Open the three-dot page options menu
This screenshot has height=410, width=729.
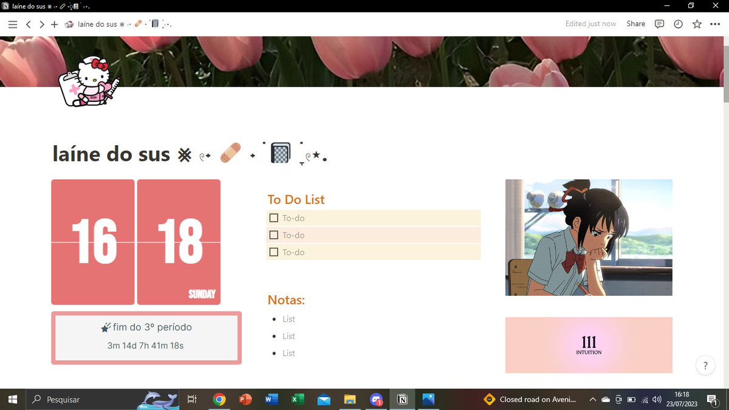(714, 24)
